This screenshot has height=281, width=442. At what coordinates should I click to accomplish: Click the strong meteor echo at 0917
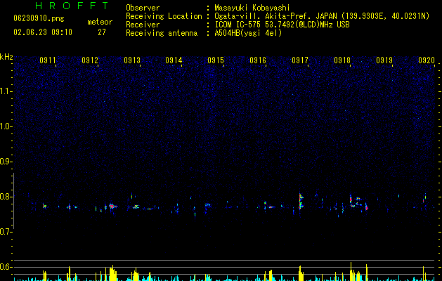[301, 201]
